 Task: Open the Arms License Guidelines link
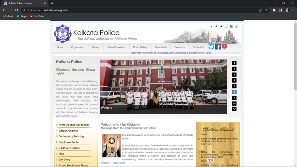click(x=74, y=125)
